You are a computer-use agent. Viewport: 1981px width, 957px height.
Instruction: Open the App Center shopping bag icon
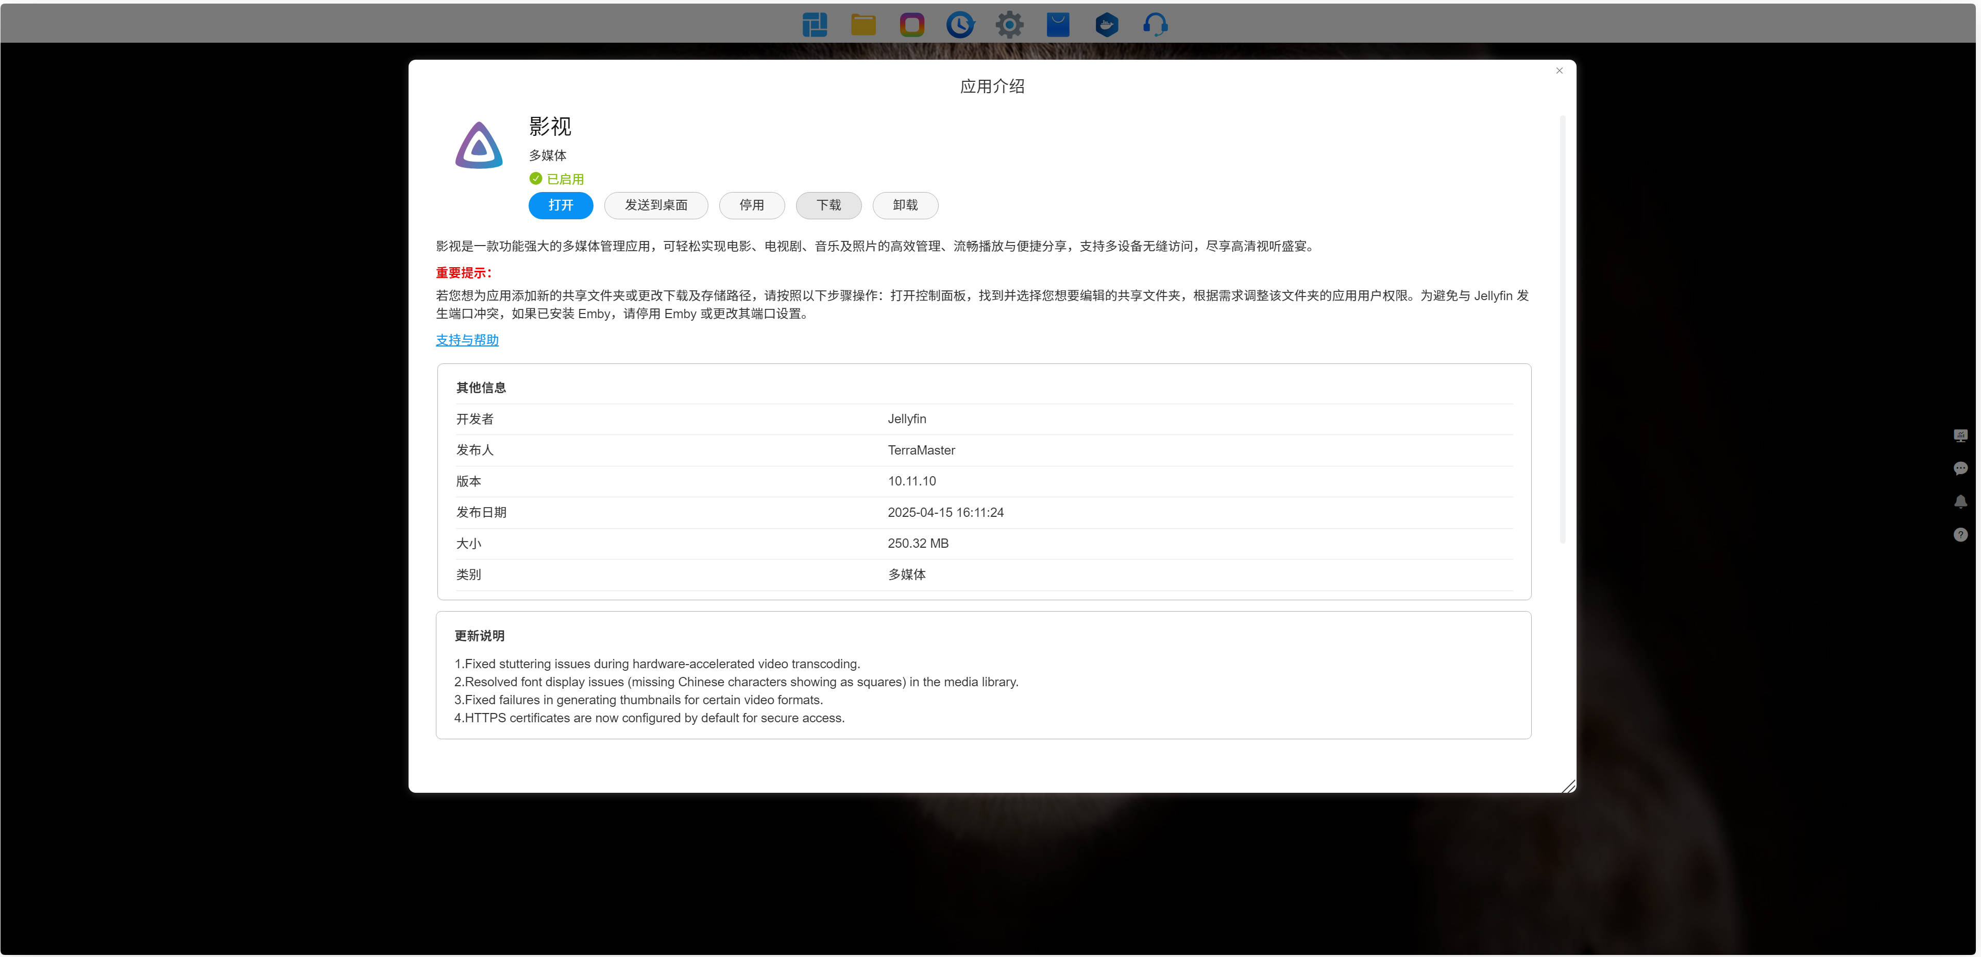point(1057,25)
